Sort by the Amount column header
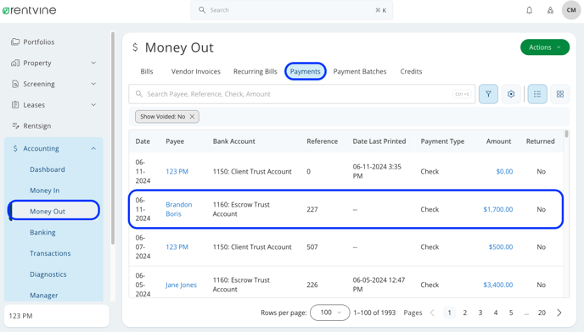Image resolution: width=584 pixels, height=332 pixels. coord(498,141)
